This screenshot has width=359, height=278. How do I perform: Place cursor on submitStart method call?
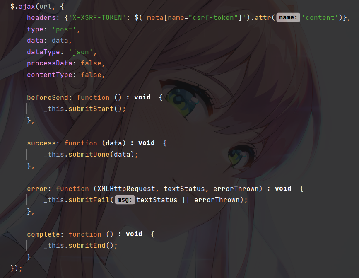[91, 109]
